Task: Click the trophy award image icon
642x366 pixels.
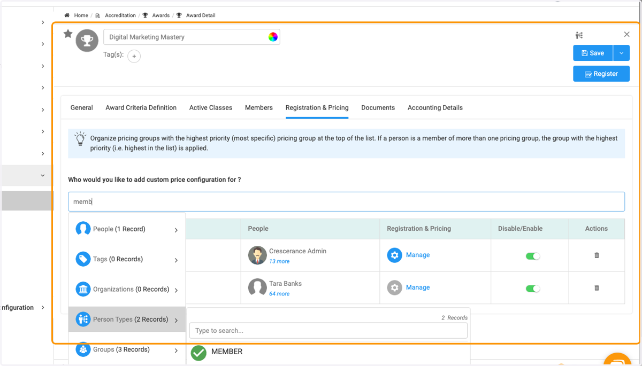Action: [87, 41]
